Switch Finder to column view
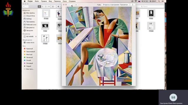Viewport: 188px width, 105px height. [46, 6]
